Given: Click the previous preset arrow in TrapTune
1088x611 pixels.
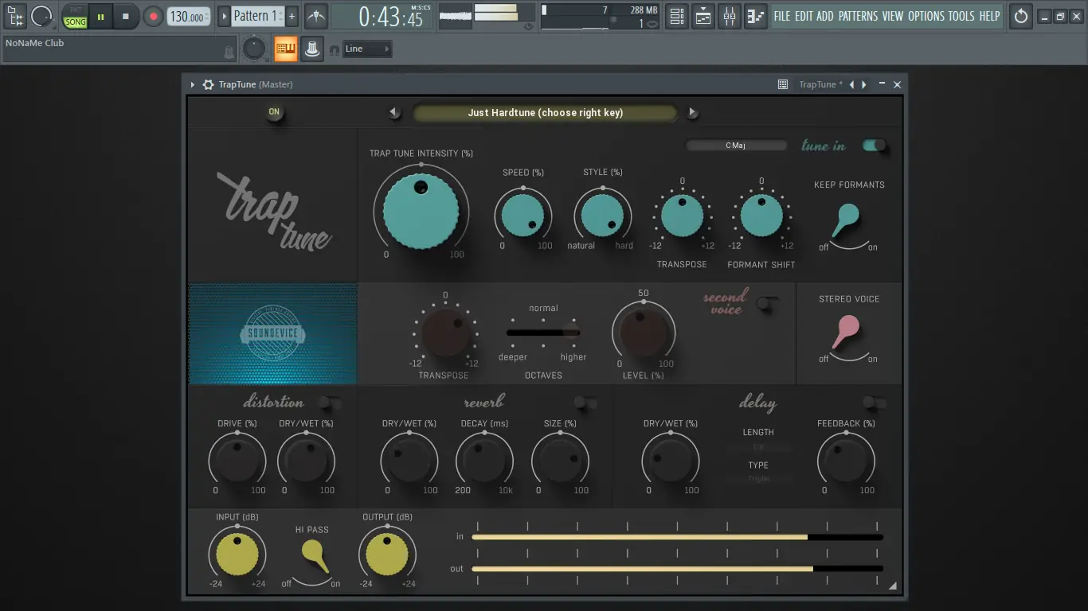Looking at the screenshot, I should click(x=394, y=112).
